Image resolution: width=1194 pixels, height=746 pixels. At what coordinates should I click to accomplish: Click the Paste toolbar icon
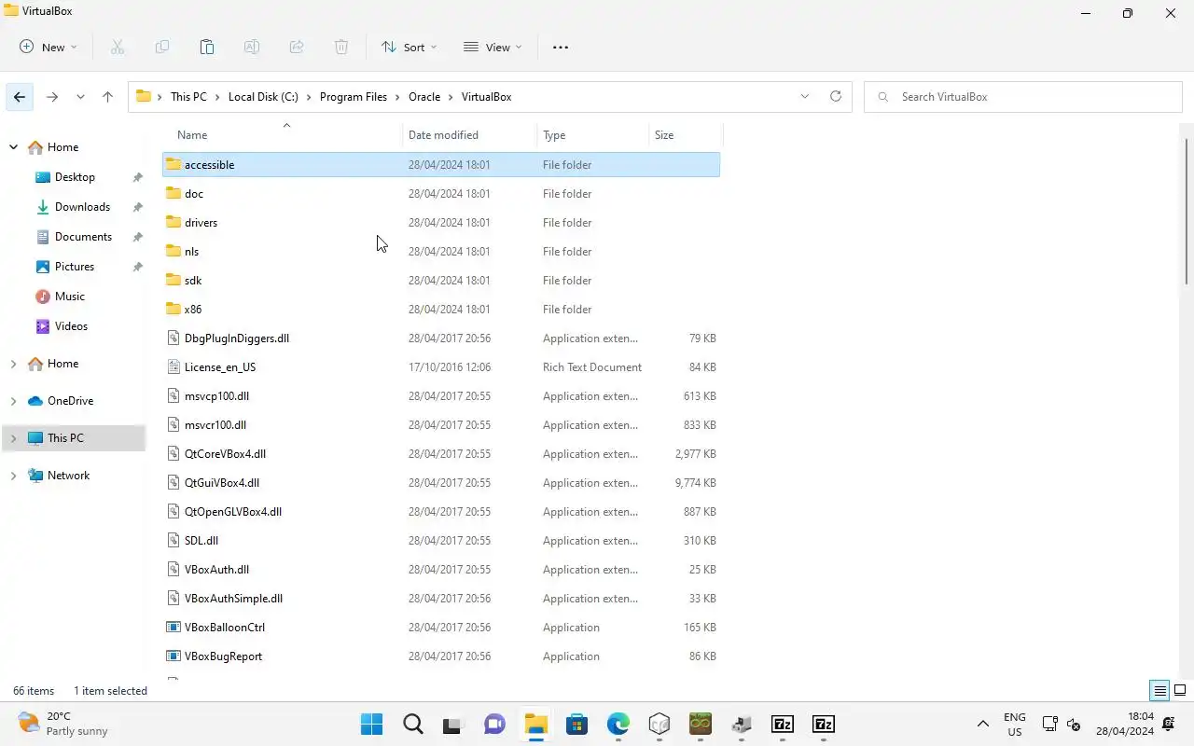coord(207,47)
